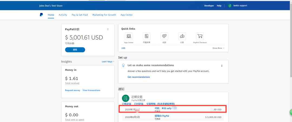Open the PayPal balance card options menu
Image resolution: width=292 pixels, height=122 pixels.
click(x=108, y=29)
